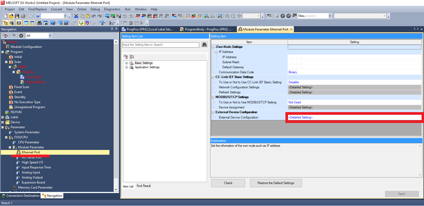424x206 pixels.
Task: Click the Print icon
Action: [x=23, y=16]
